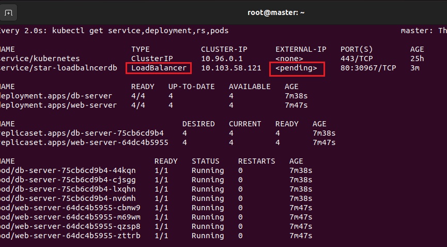Click the pod db-server-75cb6cd9b4-44kqn
447x247 pixels.
coord(68,170)
